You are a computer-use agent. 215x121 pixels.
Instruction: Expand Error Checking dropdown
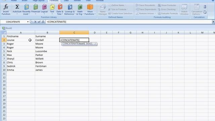coord(176,9)
